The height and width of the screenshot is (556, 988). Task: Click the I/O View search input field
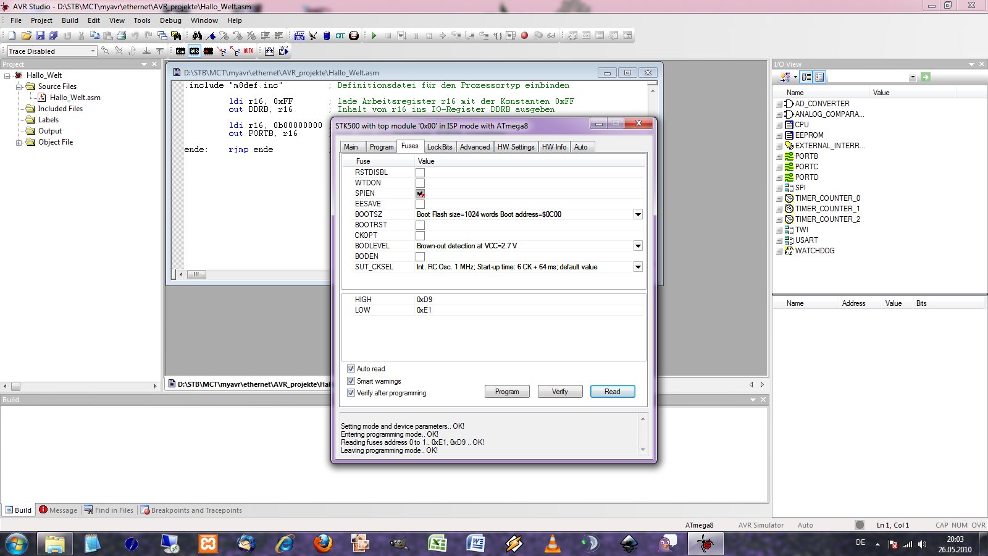(x=868, y=77)
